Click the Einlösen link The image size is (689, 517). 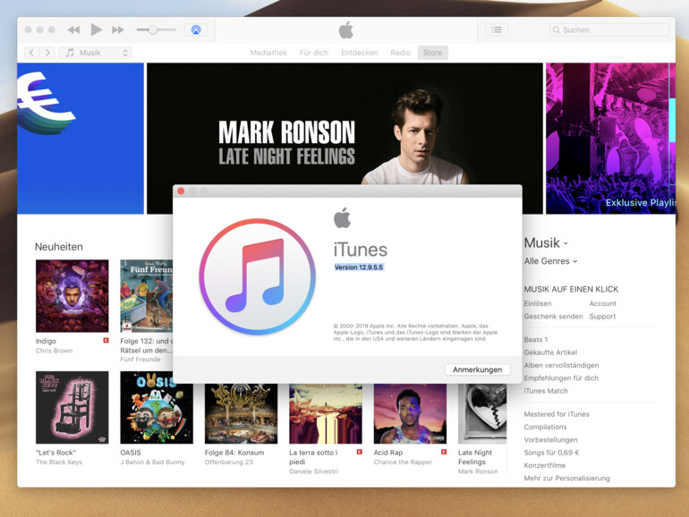[538, 303]
